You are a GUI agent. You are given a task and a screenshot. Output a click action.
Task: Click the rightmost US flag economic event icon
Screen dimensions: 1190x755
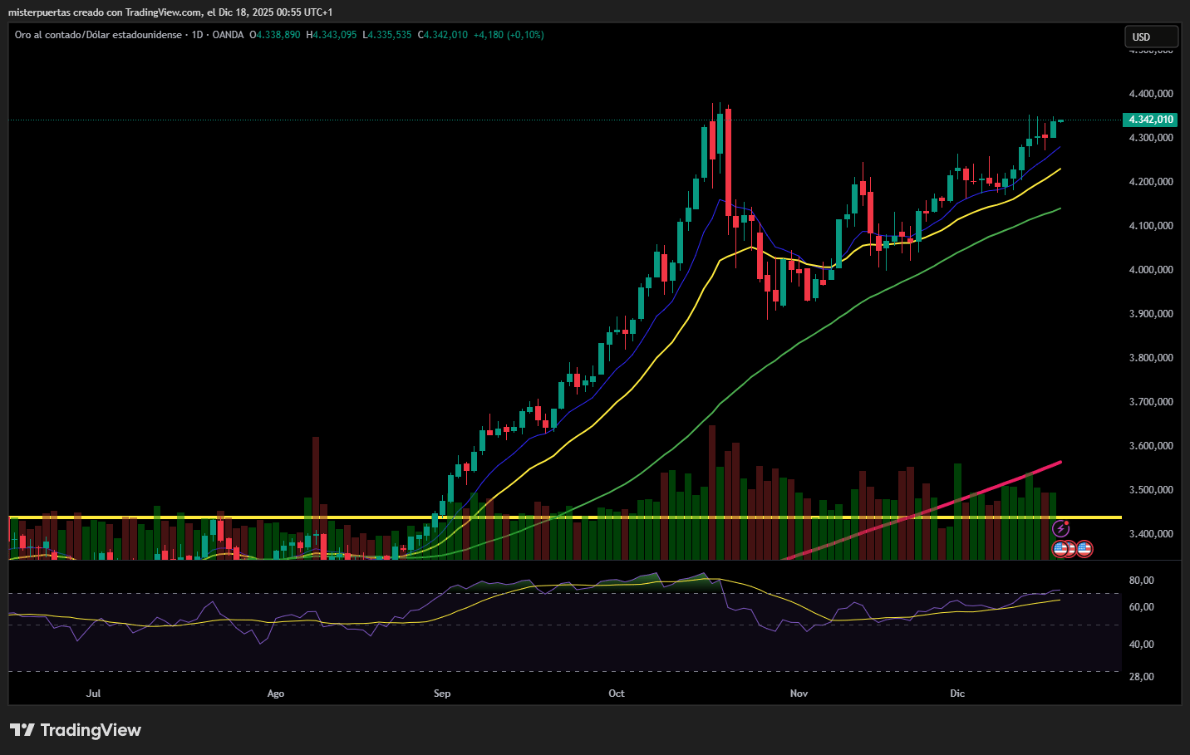coord(1084,548)
